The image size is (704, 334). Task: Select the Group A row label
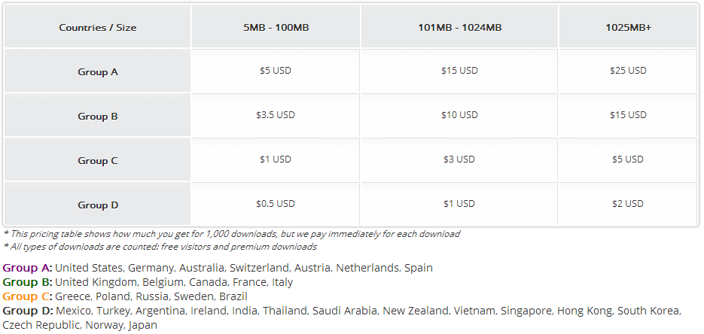pyautogui.click(x=98, y=72)
